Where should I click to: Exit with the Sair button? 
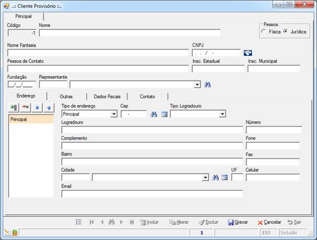(x=295, y=222)
